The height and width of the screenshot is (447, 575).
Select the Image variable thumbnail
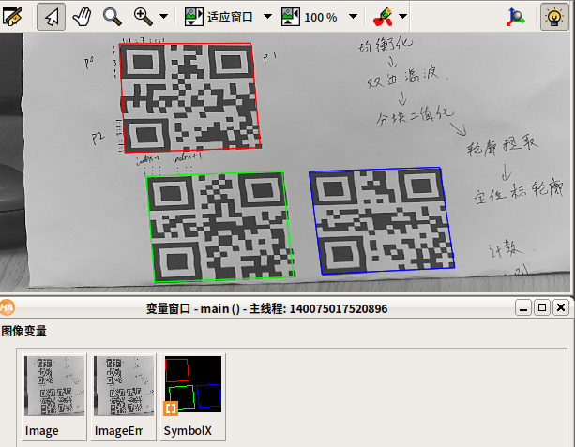tap(54, 396)
